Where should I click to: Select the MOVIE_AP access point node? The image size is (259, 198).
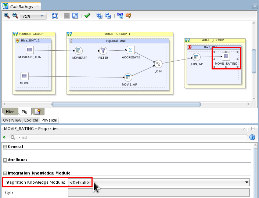(x=128, y=77)
